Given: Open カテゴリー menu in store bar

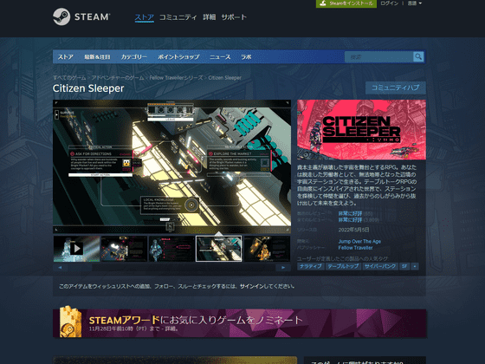Looking at the screenshot, I should [134, 57].
